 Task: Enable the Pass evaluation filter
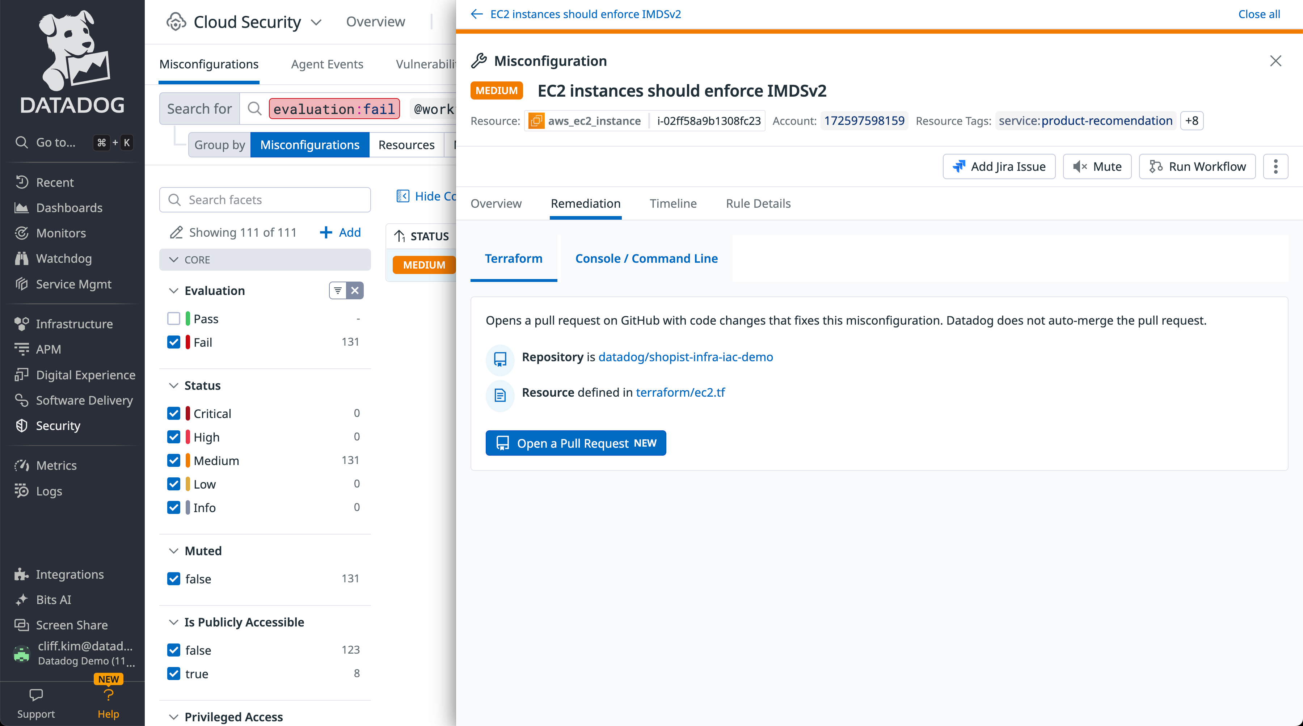coord(174,319)
